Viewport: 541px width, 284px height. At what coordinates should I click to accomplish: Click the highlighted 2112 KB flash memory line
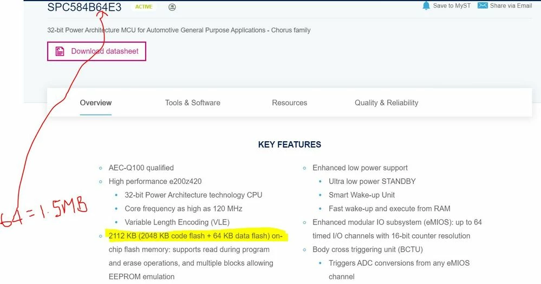tap(195, 236)
